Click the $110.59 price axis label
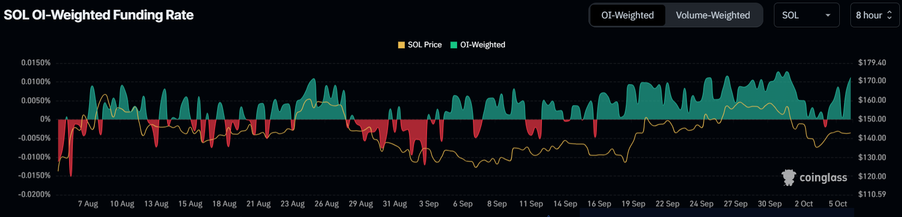This screenshot has height=217, width=902. [872, 194]
